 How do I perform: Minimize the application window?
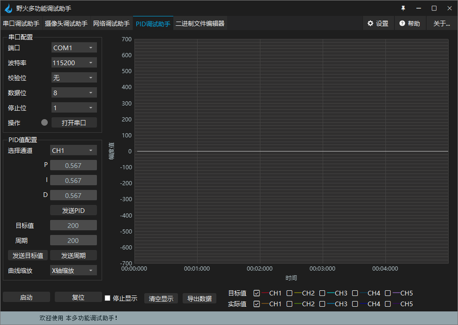pyautogui.click(x=418, y=8)
